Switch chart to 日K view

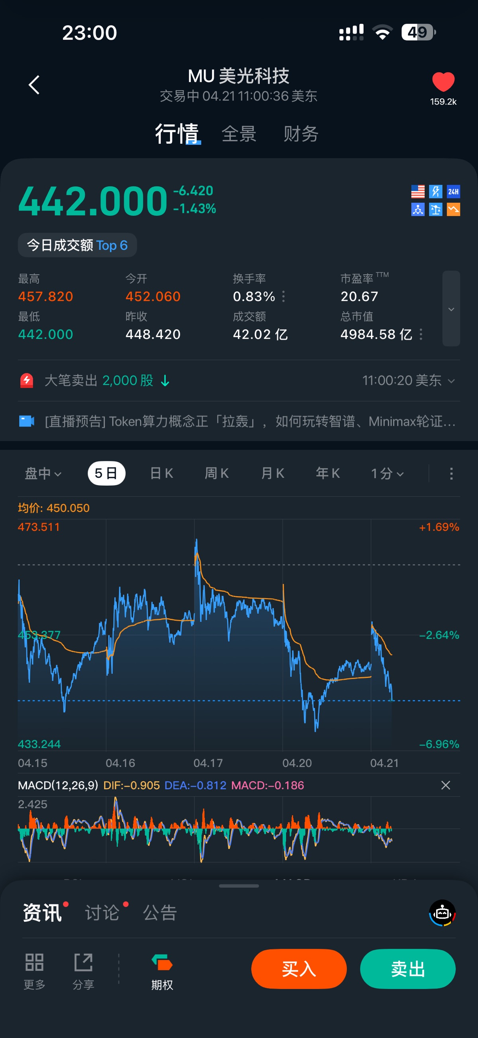pos(161,473)
